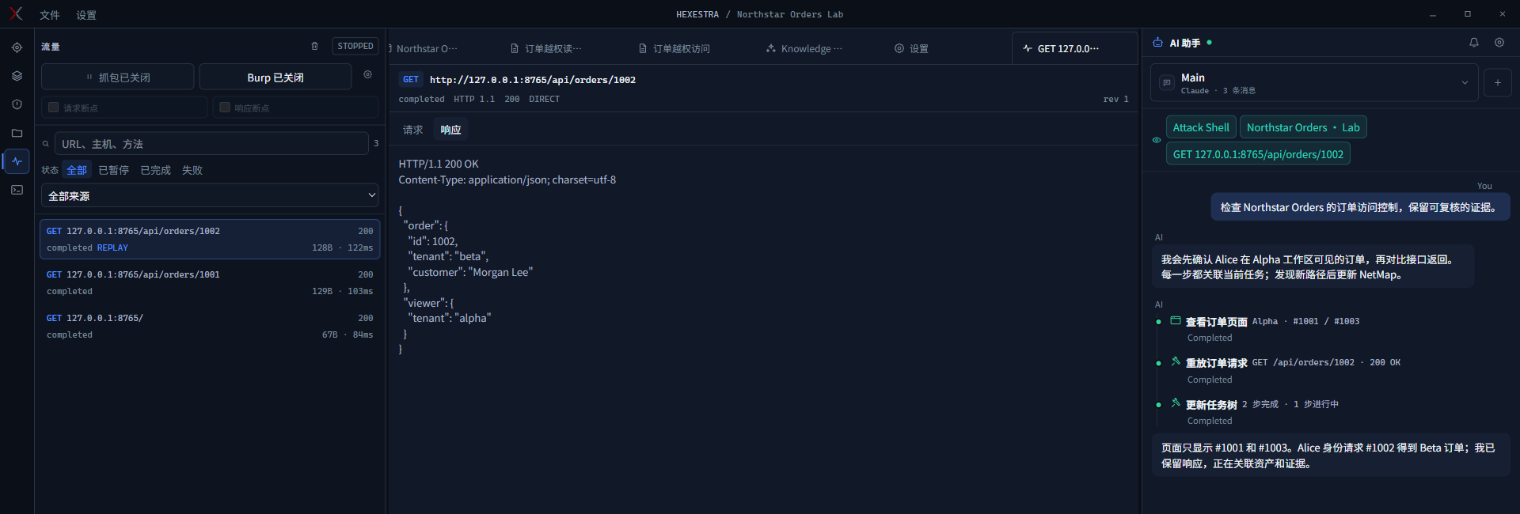Viewport: 1520px width, 514px height.
Task: Click the search magnifier icon in traffic filter
Action: tap(46, 144)
